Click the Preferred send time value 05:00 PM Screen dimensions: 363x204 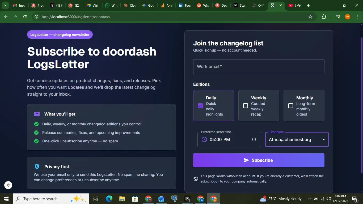tap(220, 139)
